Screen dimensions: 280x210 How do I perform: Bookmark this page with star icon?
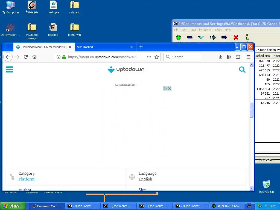[x=157, y=57]
